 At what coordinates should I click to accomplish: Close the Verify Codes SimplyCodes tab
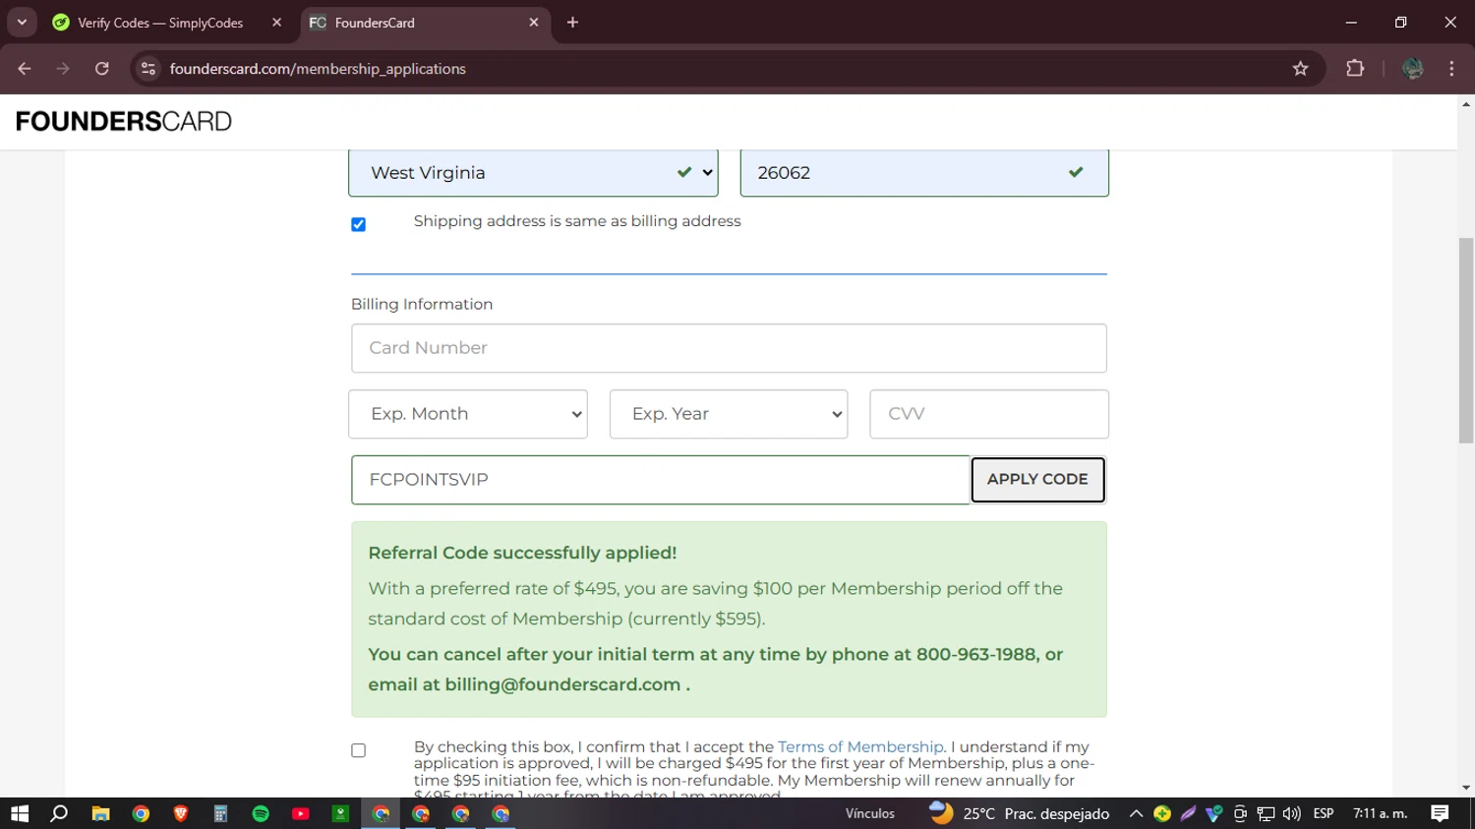tap(276, 23)
